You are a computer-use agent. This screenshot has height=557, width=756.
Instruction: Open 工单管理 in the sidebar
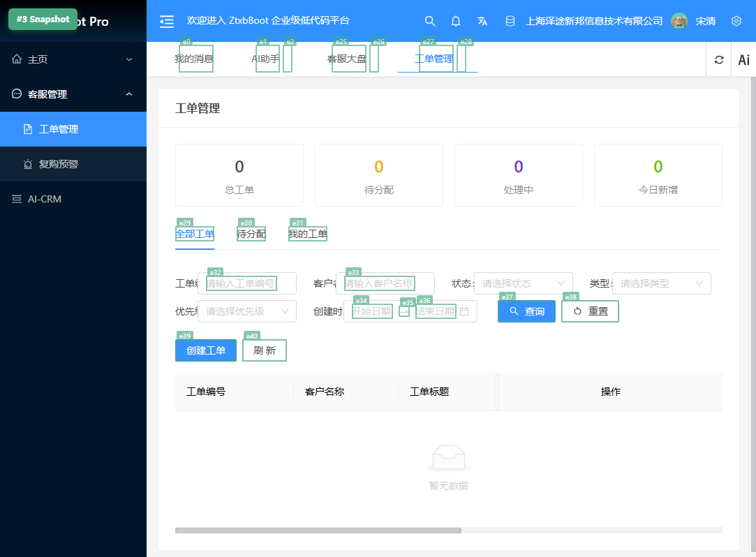73,129
